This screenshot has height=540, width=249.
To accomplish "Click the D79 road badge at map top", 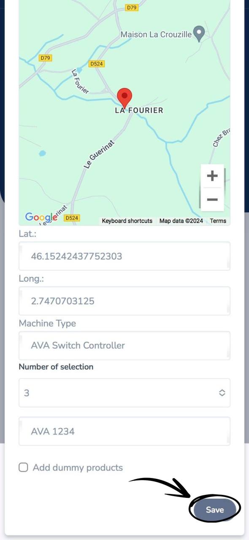I will tap(132, 8).
